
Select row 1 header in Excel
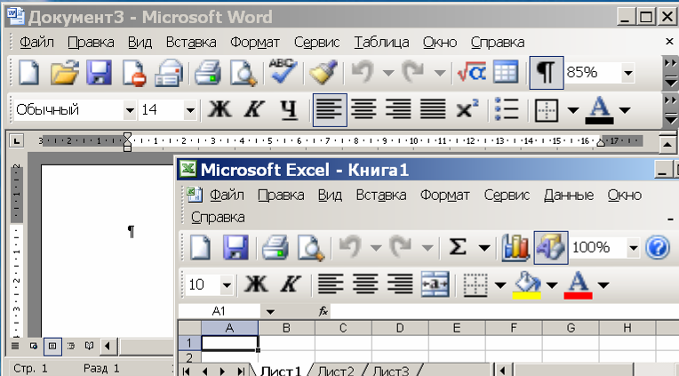coord(189,343)
